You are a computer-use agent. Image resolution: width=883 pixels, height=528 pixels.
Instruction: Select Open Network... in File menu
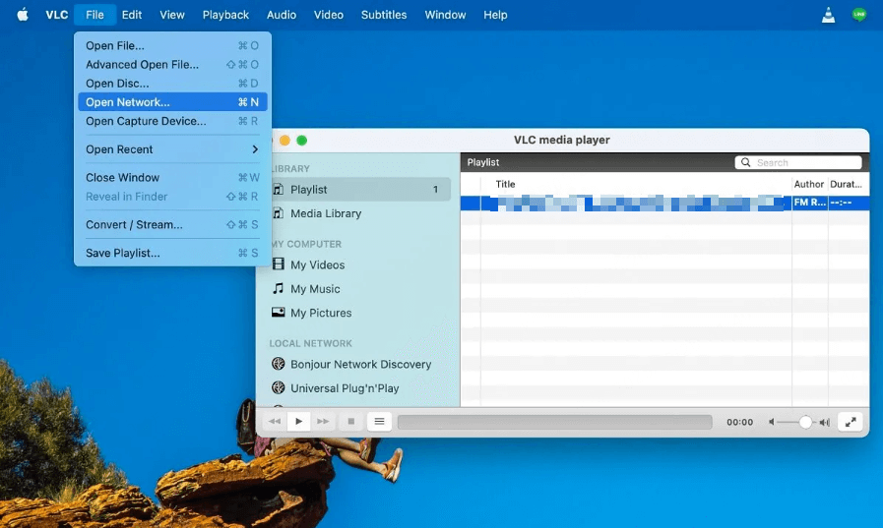172,102
